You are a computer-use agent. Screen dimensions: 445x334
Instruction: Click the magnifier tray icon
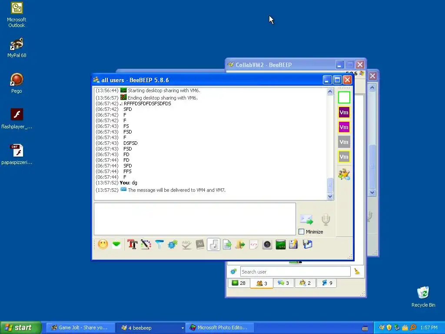(x=413, y=327)
